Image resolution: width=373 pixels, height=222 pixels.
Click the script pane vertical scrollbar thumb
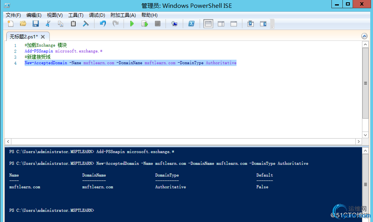click(366, 83)
